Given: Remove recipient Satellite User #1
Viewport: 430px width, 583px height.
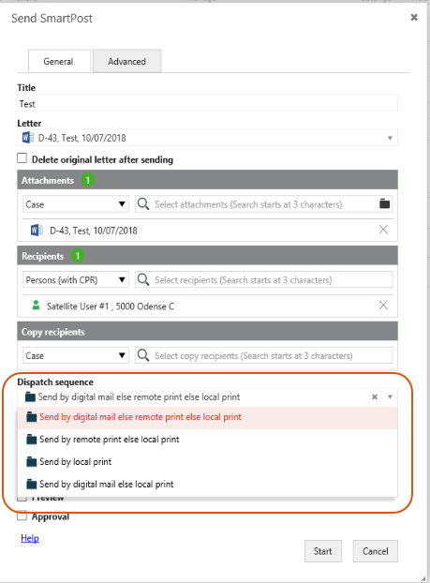Looking at the screenshot, I should coord(383,306).
